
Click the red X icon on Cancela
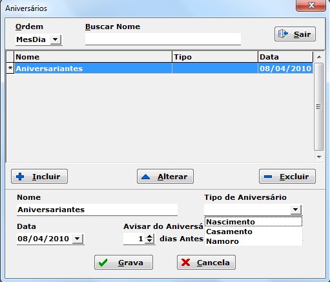coord(185,263)
